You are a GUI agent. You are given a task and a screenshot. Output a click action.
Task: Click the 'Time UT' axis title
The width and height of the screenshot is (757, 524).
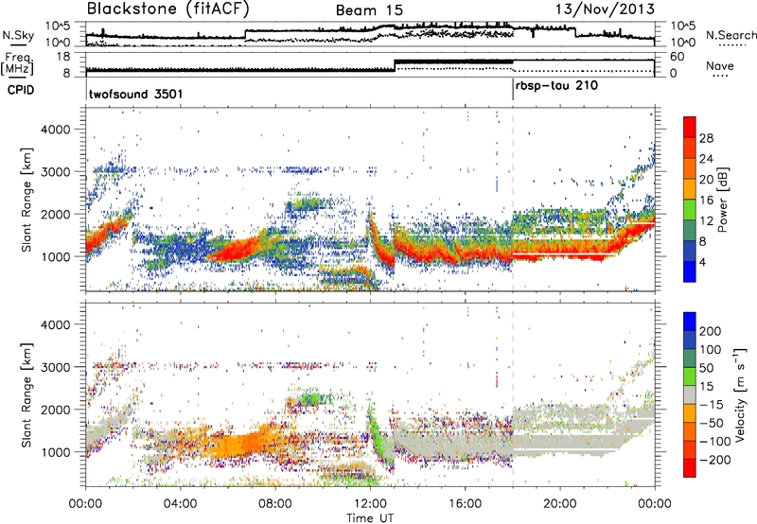tap(370, 518)
